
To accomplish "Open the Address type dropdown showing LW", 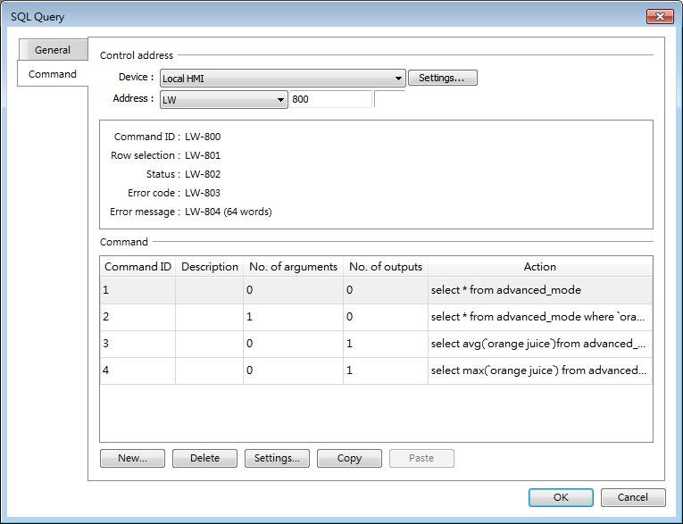I will (x=224, y=100).
